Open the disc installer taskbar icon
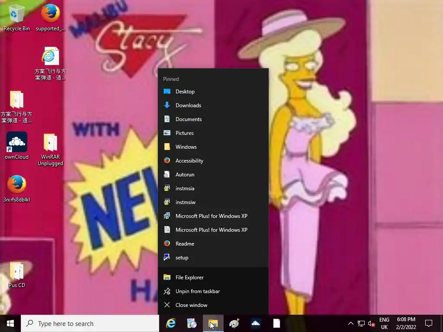Screen dimensions: 443x332 point(192,323)
